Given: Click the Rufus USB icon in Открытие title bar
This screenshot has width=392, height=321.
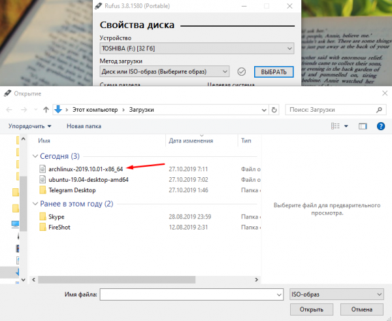Looking at the screenshot, I should (7, 93).
